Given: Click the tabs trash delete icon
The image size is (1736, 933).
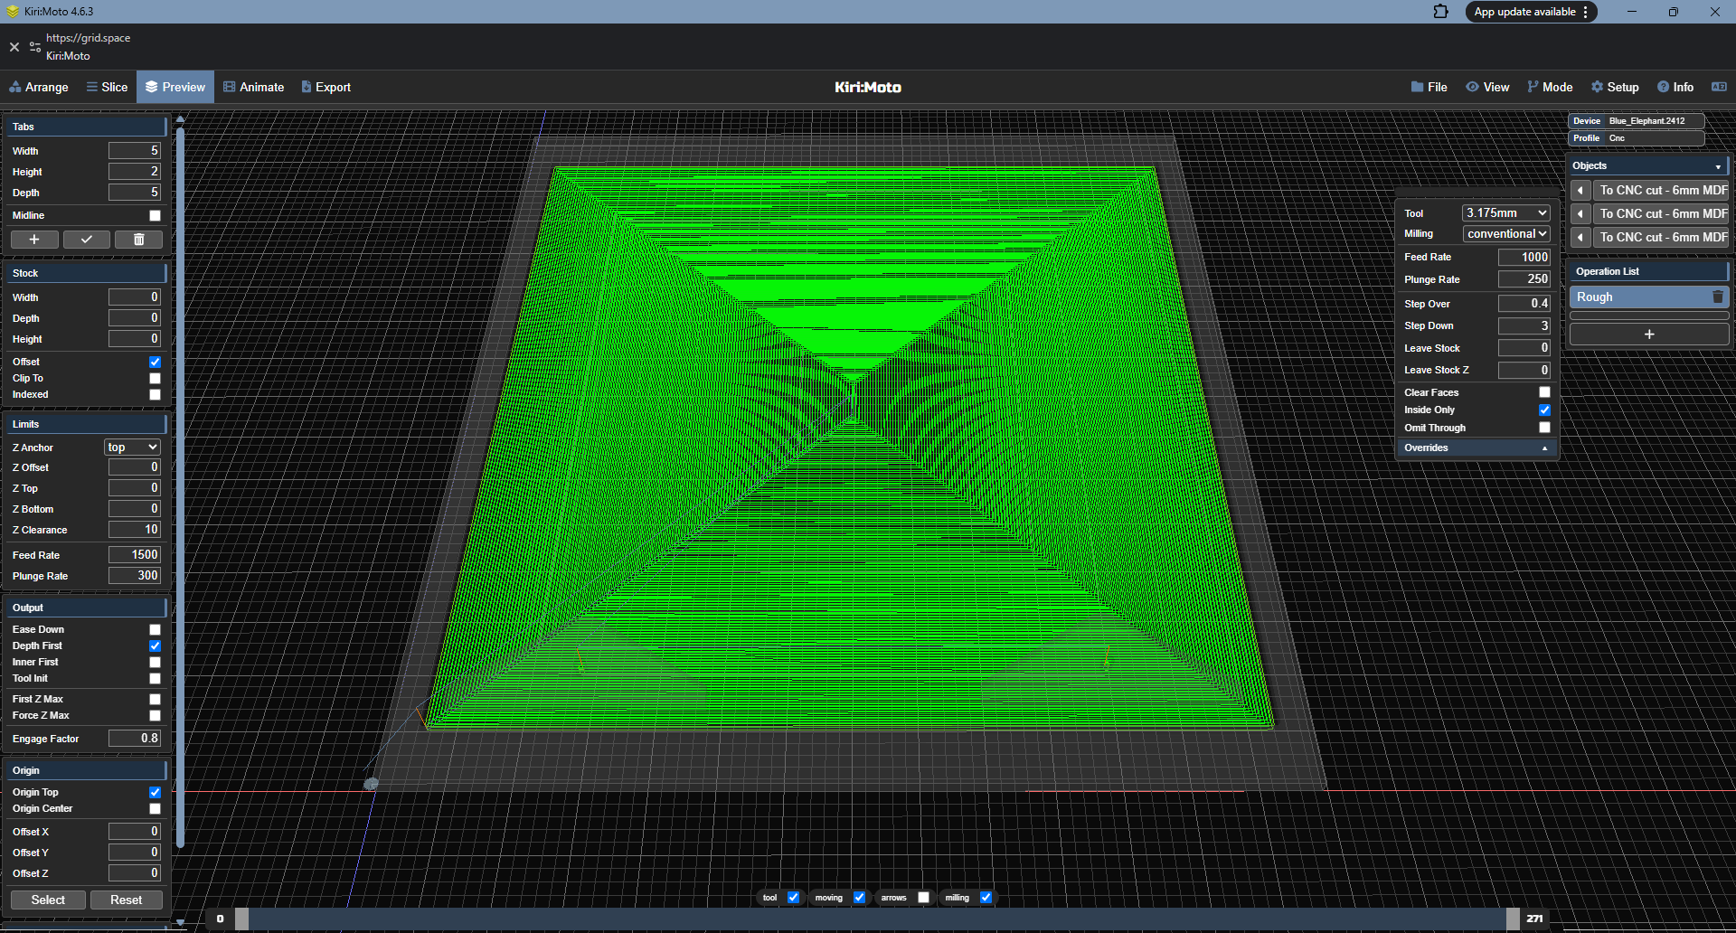Looking at the screenshot, I should tap(138, 240).
